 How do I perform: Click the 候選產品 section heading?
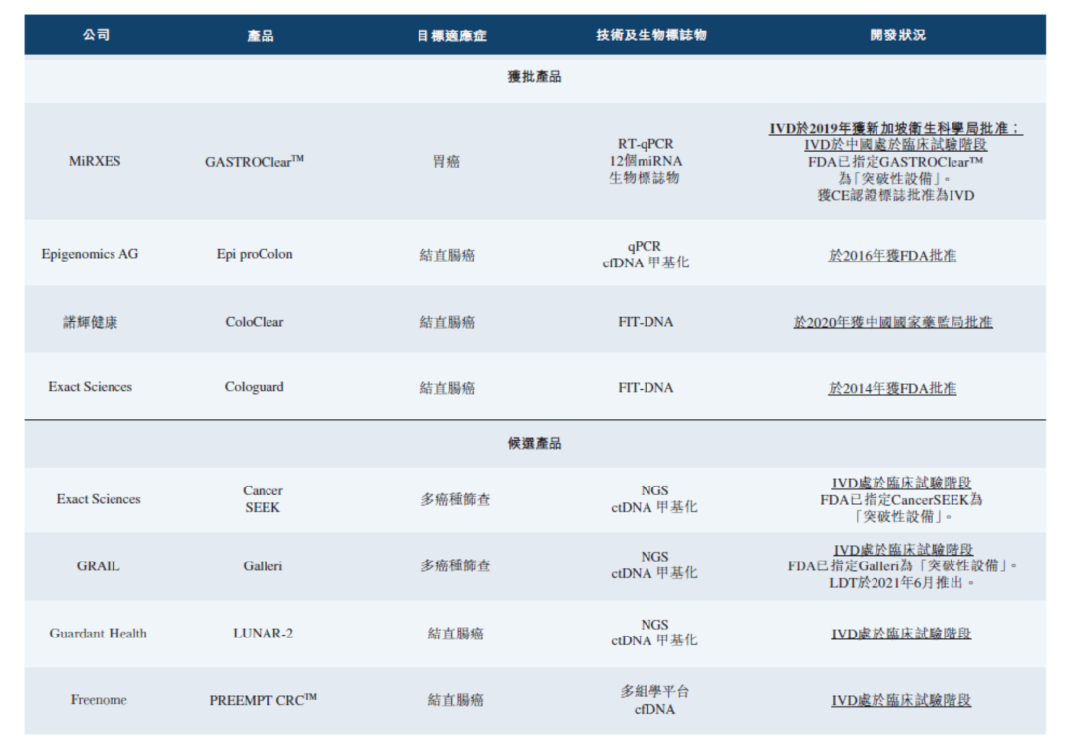tap(534, 444)
